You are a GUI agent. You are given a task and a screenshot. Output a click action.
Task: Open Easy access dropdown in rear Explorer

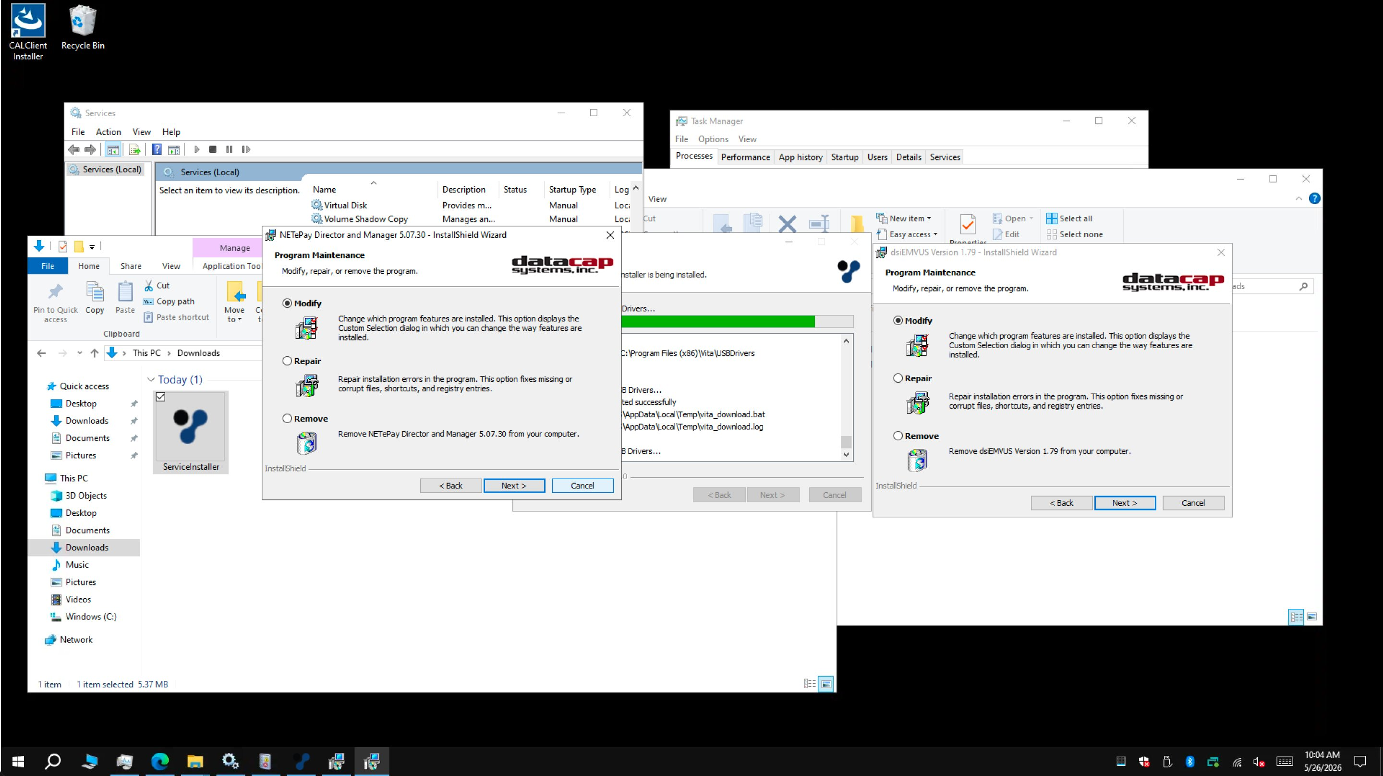point(907,234)
